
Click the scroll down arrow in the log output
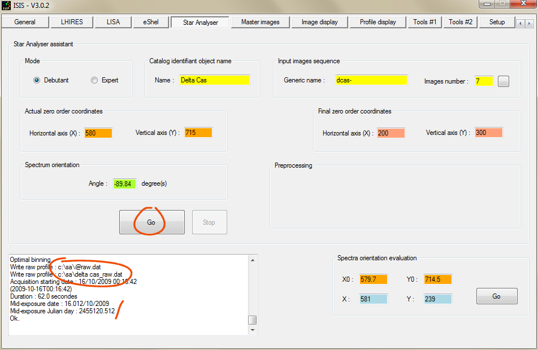pos(252,330)
